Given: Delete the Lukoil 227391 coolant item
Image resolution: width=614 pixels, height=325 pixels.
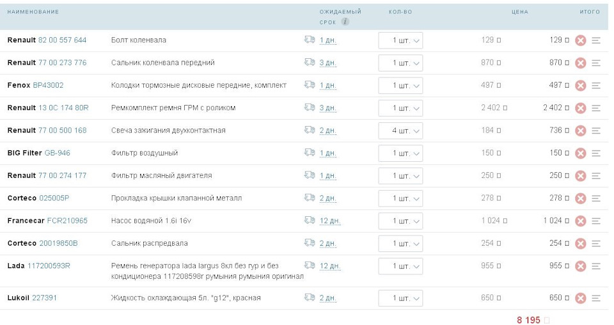Looking at the screenshot, I should [x=580, y=298].
